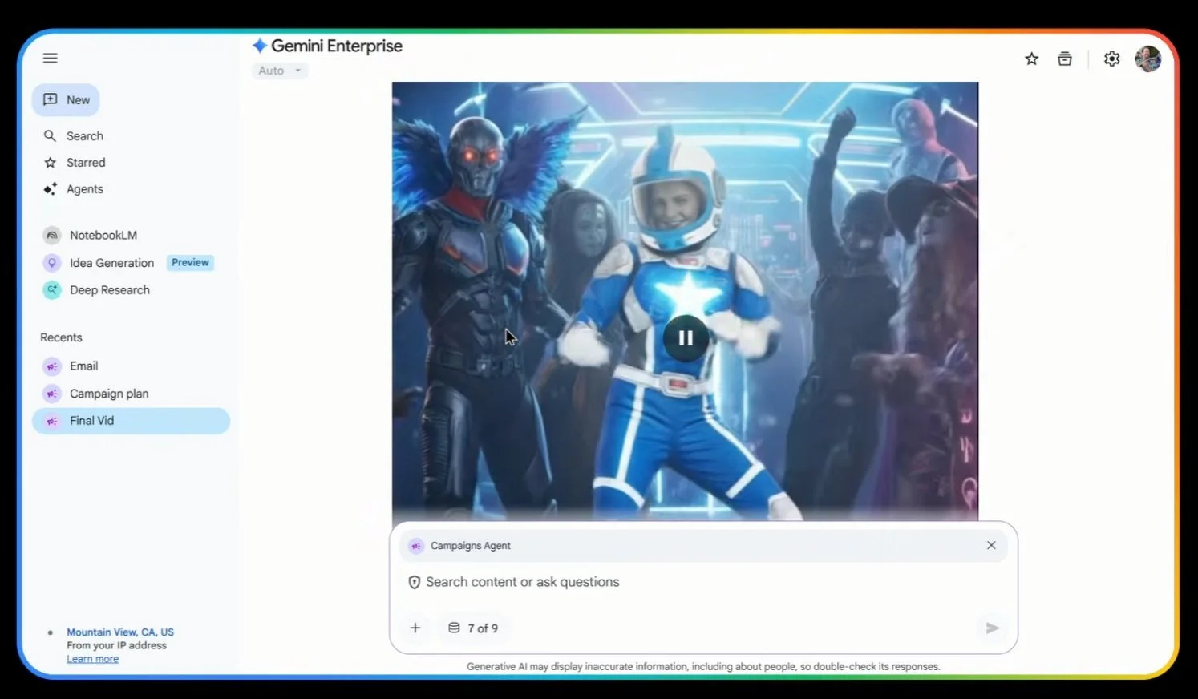Click the shield icon in prompt box
This screenshot has height=699, width=1198.
point(414,582)
